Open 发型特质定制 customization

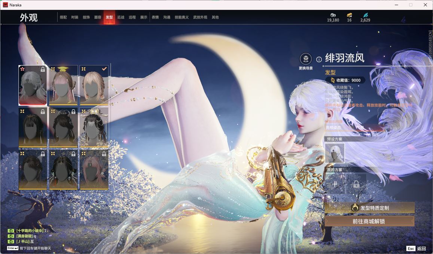(x=369, y=208)
